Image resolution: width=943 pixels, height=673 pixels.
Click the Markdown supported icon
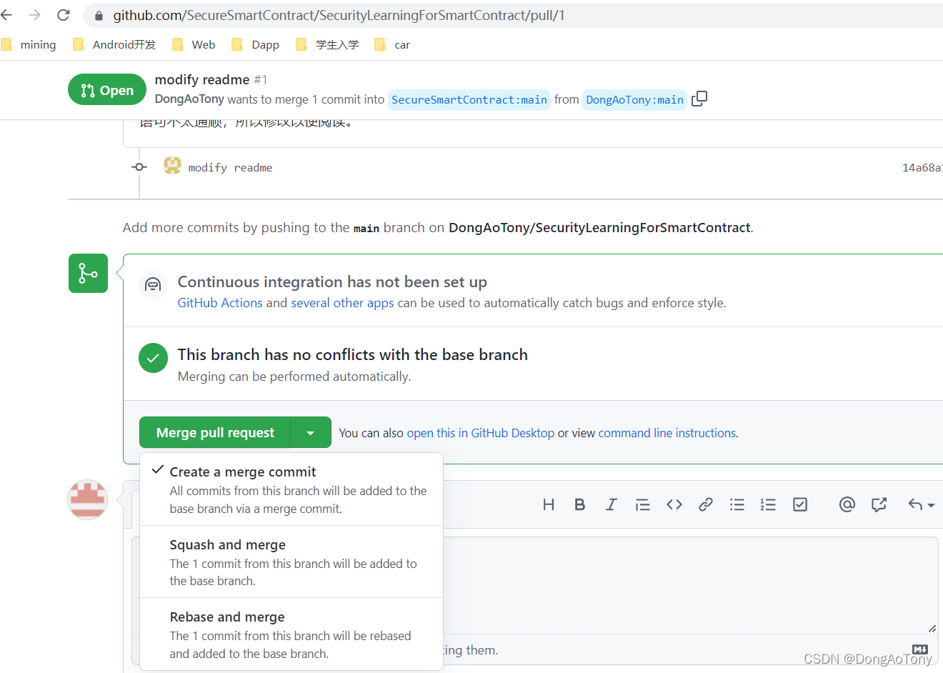pyautogui.click(x=920, y=649)
